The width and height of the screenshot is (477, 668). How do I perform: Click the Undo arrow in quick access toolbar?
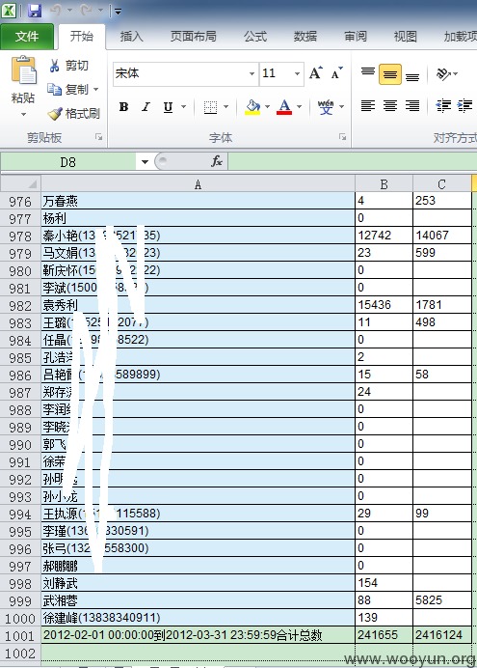tap(57, 11)
